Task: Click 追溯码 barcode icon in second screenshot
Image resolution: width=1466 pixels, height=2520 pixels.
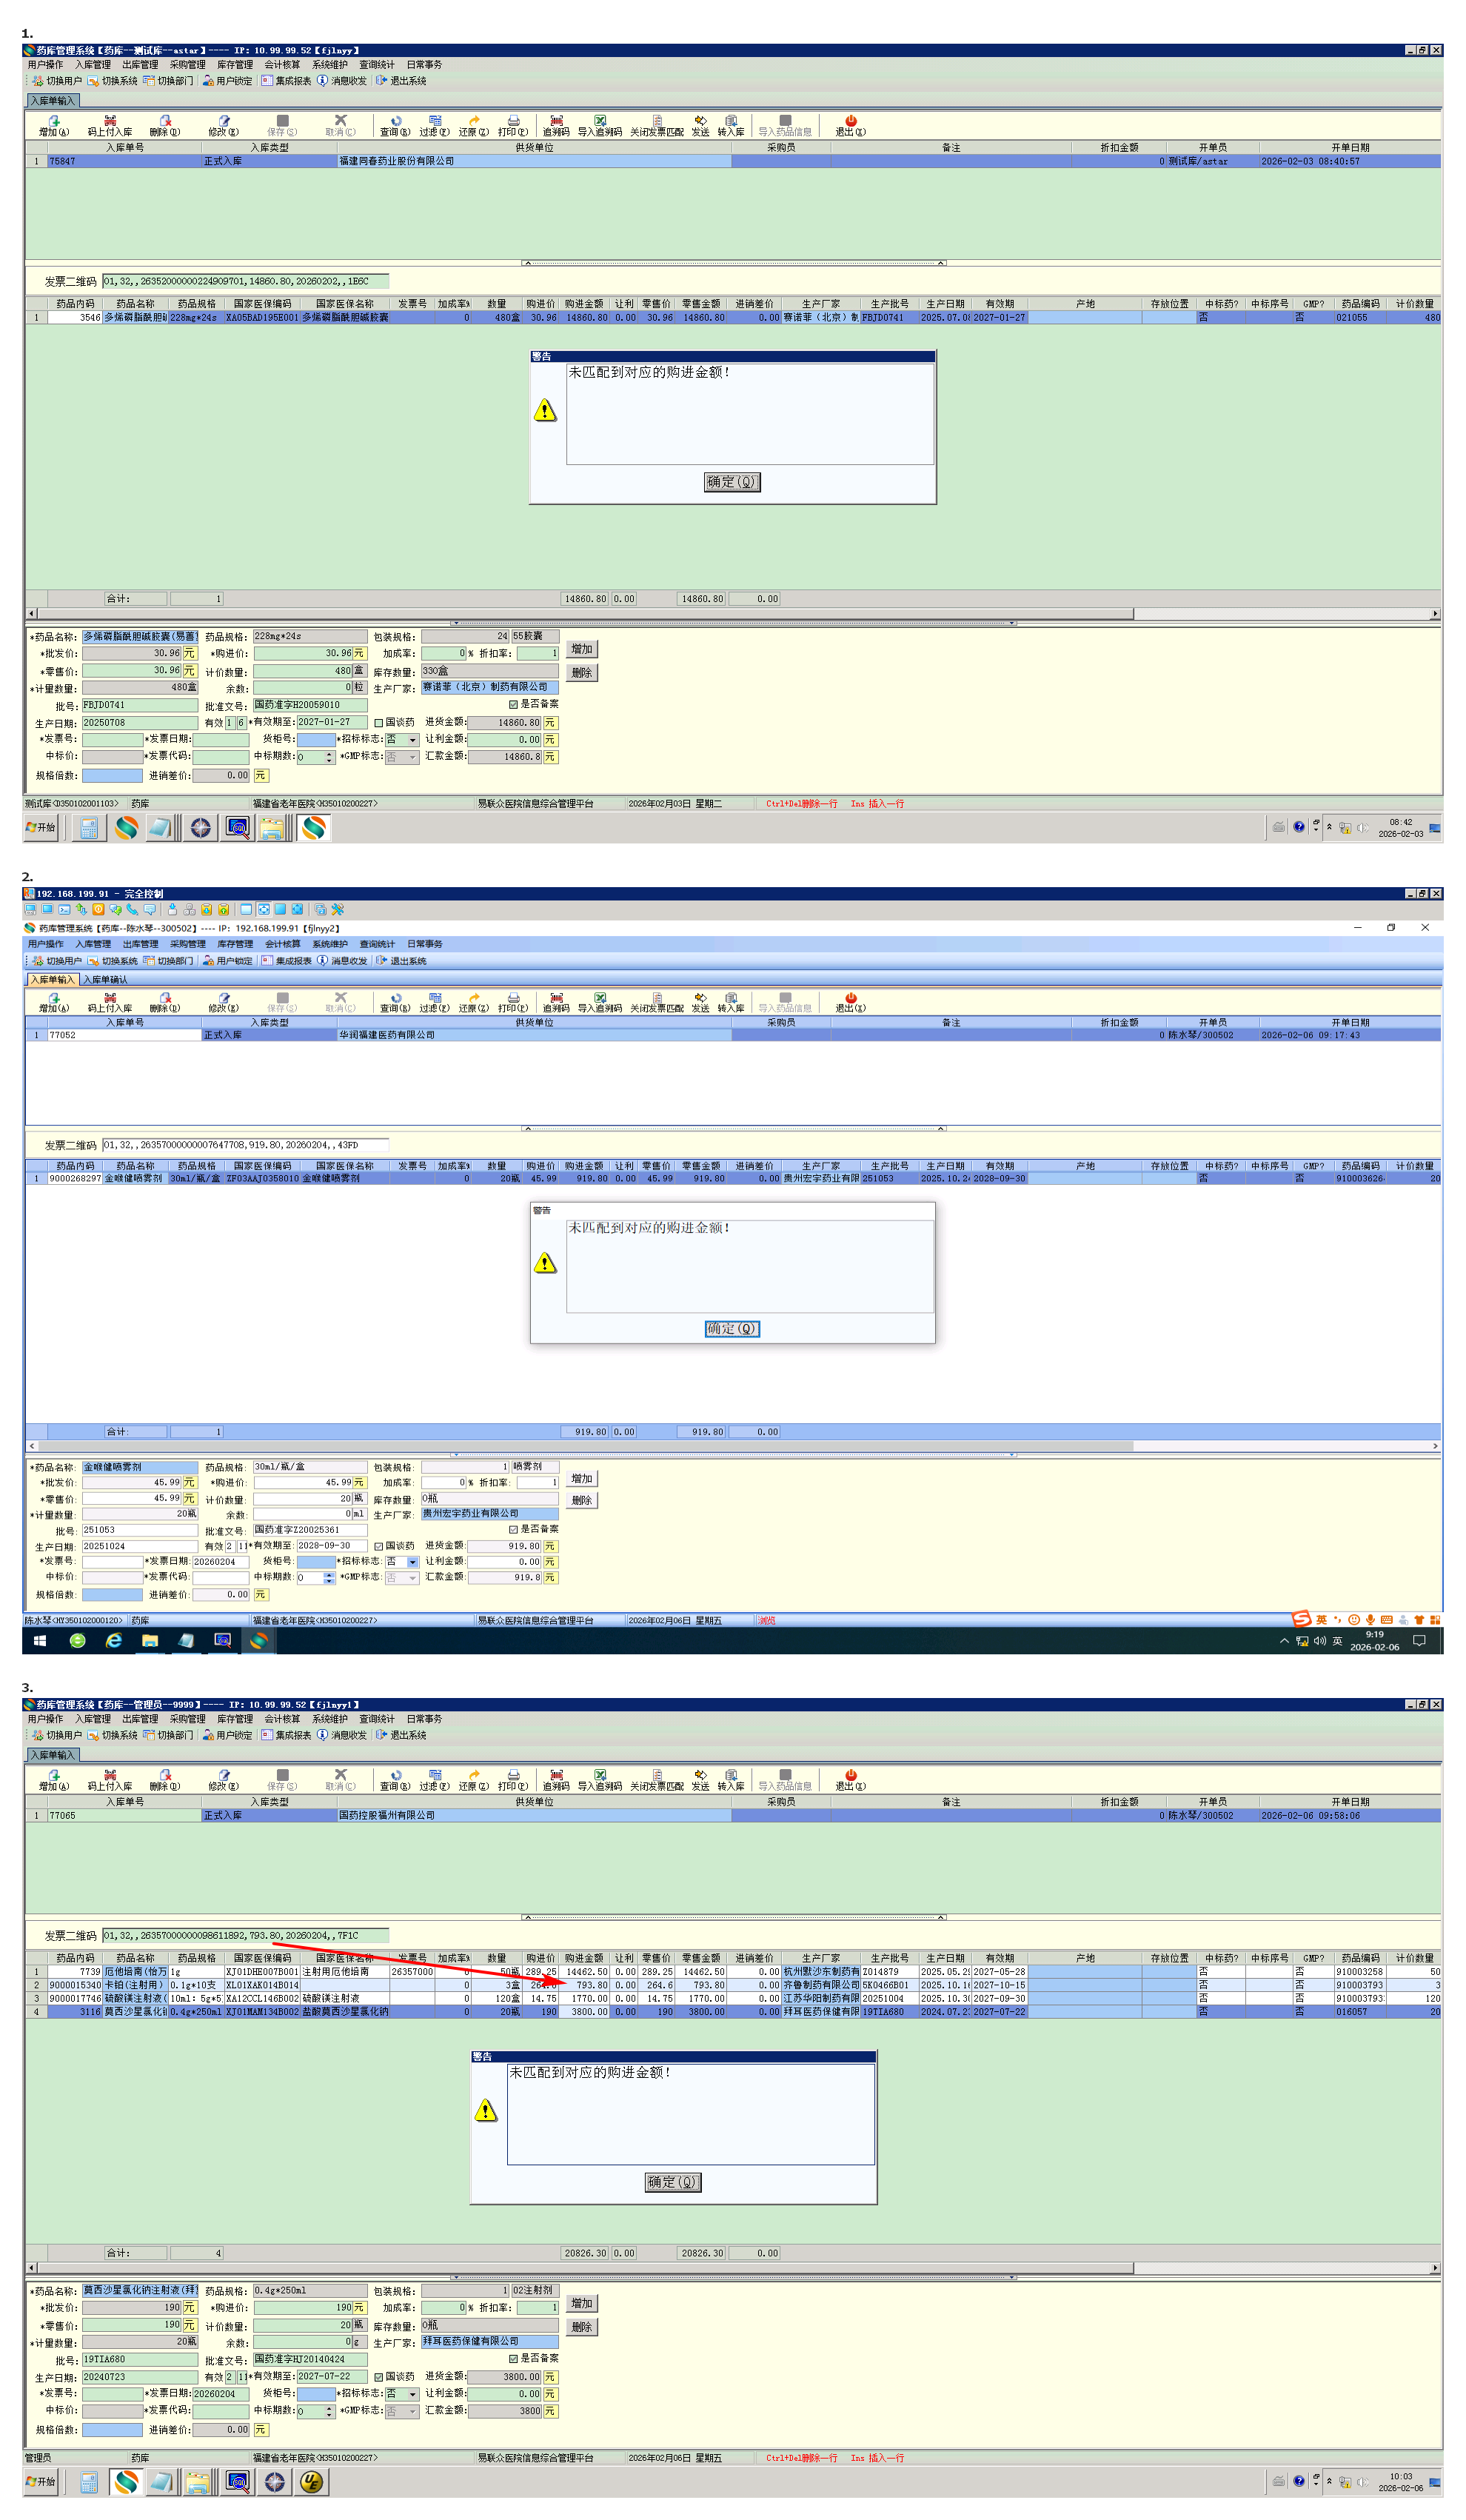Action: (x=556, y=997)
